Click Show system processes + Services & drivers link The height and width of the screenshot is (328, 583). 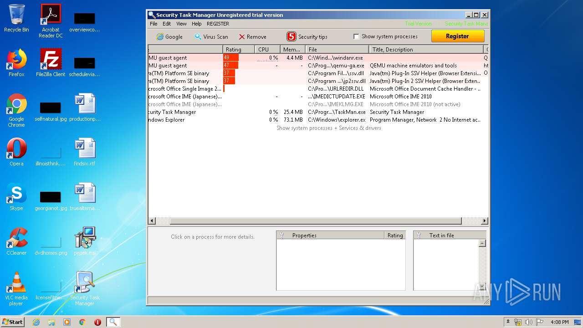tap(329, 128)
